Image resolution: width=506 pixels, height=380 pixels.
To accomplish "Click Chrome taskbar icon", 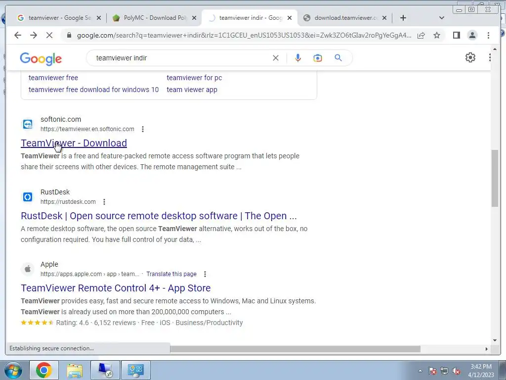I will (44, 371).
